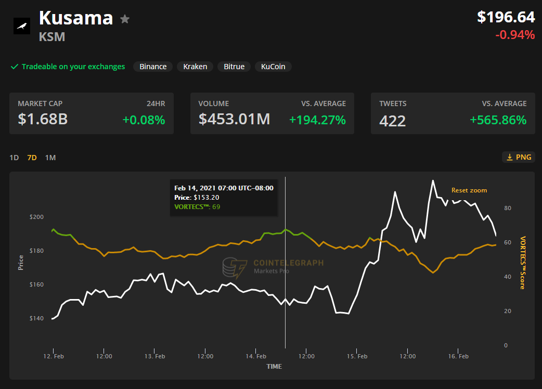542x389 pixels.
Task: Switch chart to 1D range
Action: point(14,158)
